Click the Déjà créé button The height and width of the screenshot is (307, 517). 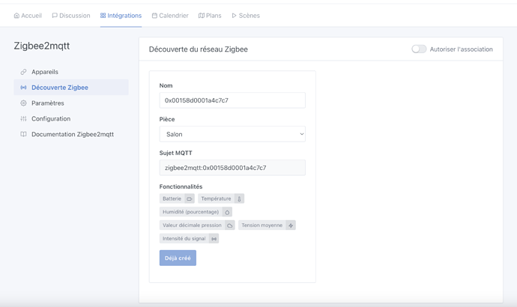(x=178, y=258)
